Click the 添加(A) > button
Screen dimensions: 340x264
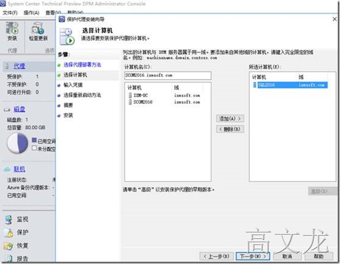pos(230,118)
